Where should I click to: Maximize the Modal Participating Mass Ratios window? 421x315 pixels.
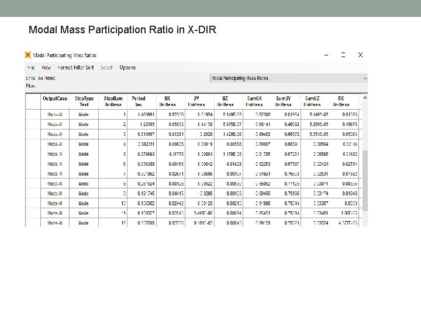point(343,55)
